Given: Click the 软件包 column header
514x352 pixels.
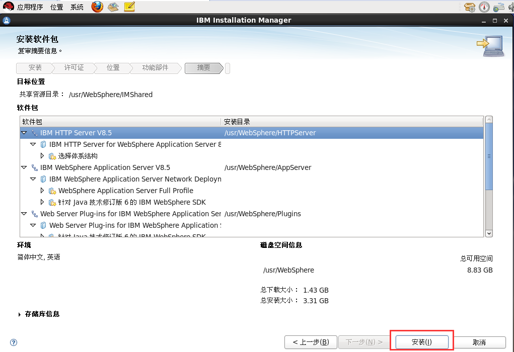Looking at the screenshot, I should pyautogui.click(x=120, y=122).
